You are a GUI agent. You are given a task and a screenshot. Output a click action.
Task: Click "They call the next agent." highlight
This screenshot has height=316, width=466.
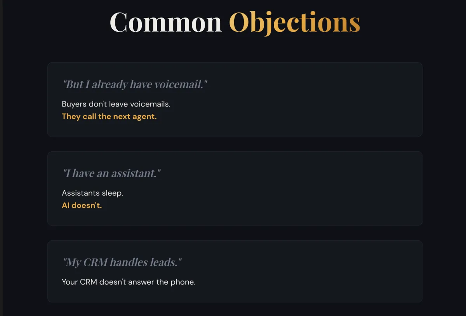click(109, 117)
